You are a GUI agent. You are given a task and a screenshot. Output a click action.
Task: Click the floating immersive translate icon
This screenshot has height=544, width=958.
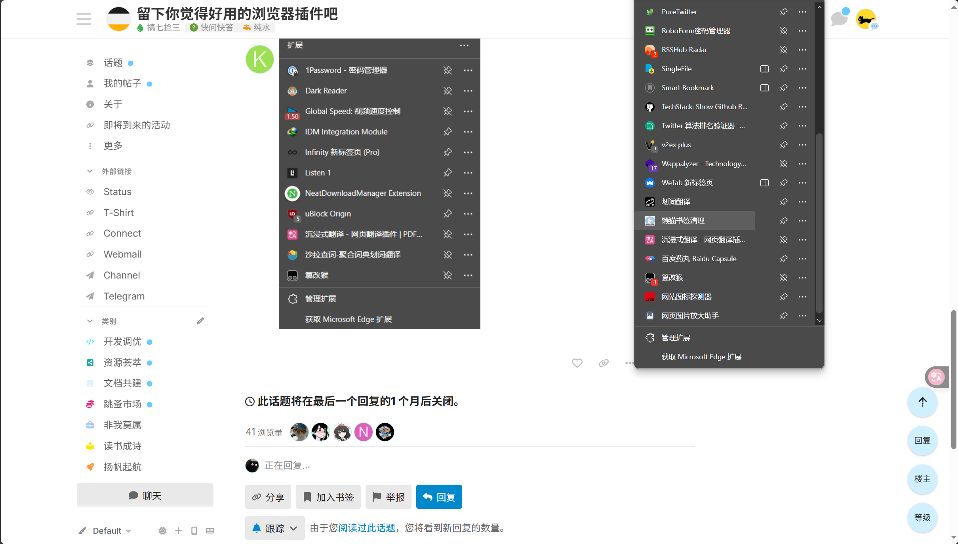[937, 377]
